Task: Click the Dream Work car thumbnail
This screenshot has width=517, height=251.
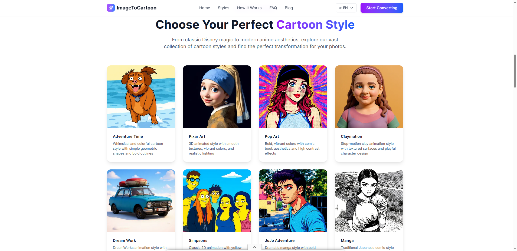Action: 141,200
